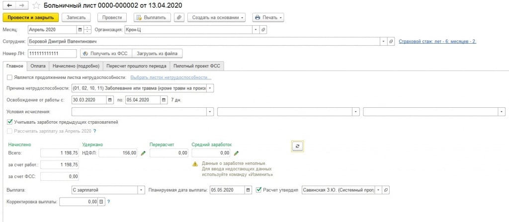509x222 pixels.
Task: Click the Средний заработок field showing 0,00
Action: pos(211,153)
